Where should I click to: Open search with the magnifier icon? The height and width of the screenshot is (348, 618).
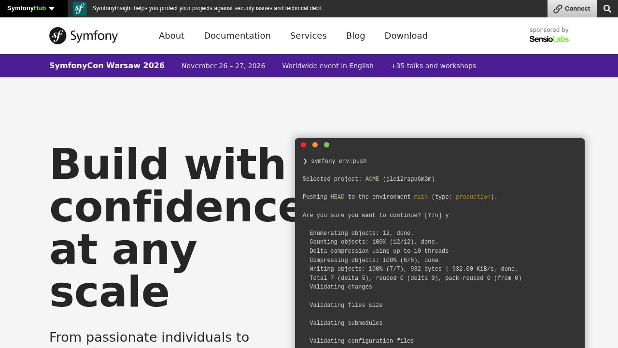[607, 9]
